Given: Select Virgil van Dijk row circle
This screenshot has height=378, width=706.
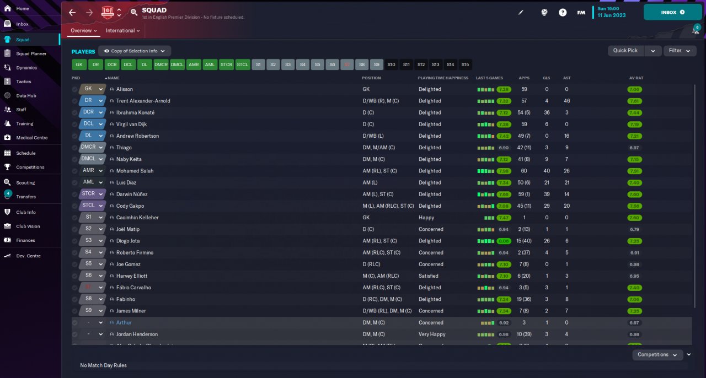Looking at the screenshot, I should [x=75, y=124].
